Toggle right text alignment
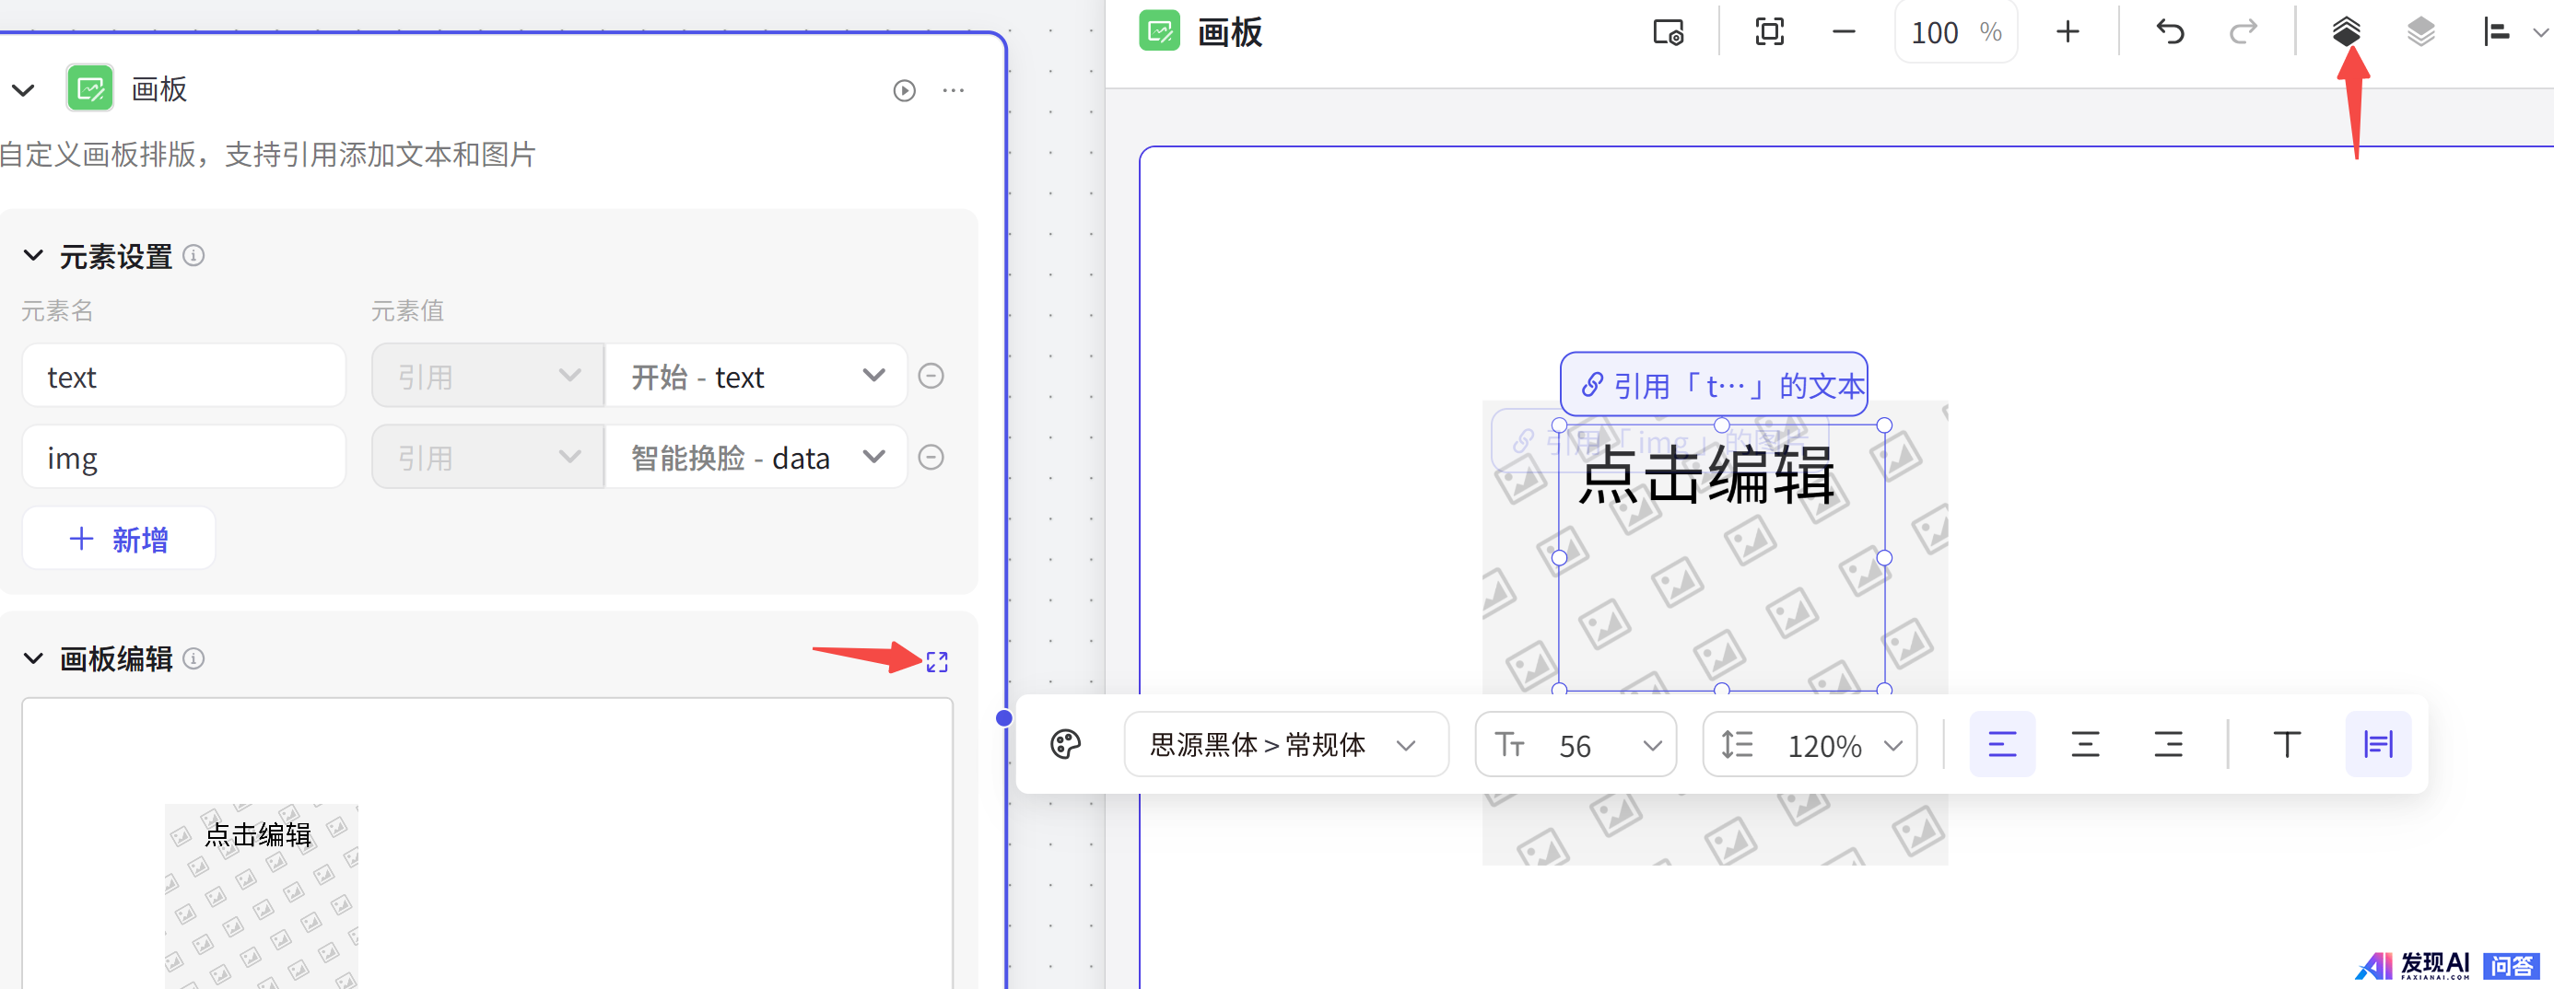 pyautogui.click(x=2168, y=744)
